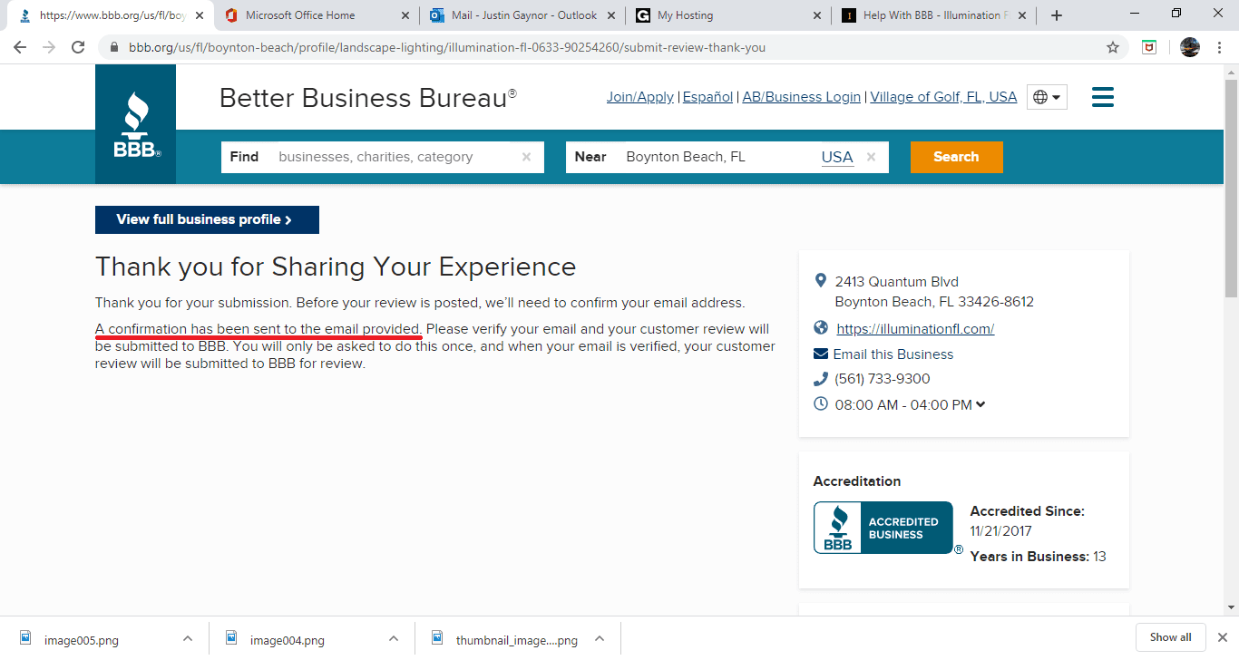Switch to Español
The image size is (1239, 660).
click(707, 97)
